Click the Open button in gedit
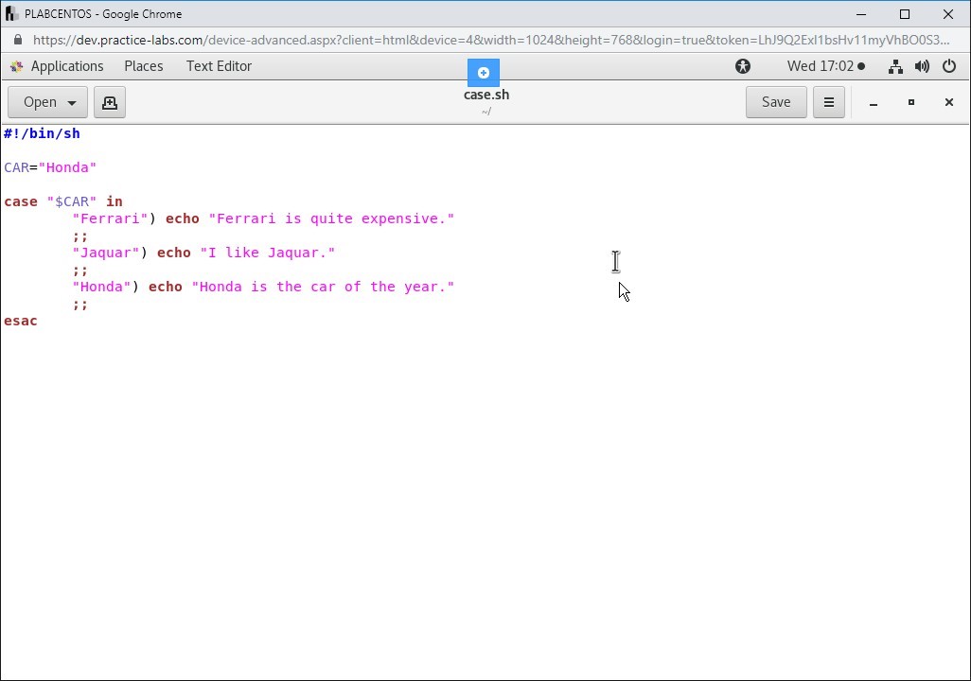This screenshot has width=971, height=681. (39, 102)
